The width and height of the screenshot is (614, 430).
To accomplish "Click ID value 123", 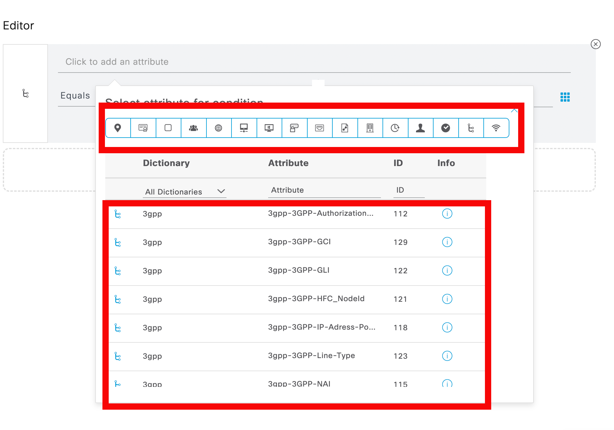I will [401, 356].
